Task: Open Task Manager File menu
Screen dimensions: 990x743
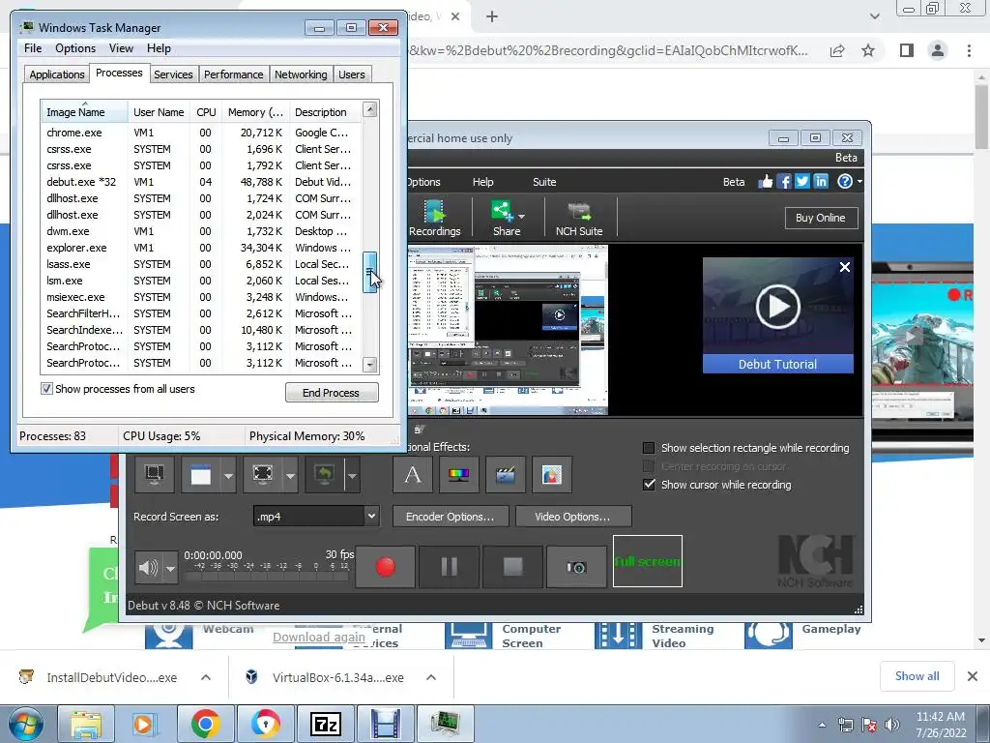Action: click(x=33, y=48)
